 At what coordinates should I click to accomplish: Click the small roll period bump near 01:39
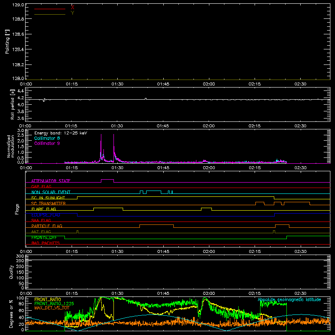146,99
